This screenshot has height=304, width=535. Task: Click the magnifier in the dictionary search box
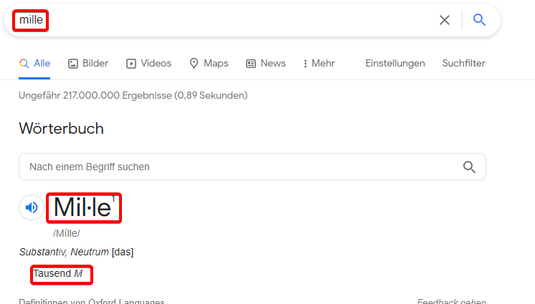[469, 167]
